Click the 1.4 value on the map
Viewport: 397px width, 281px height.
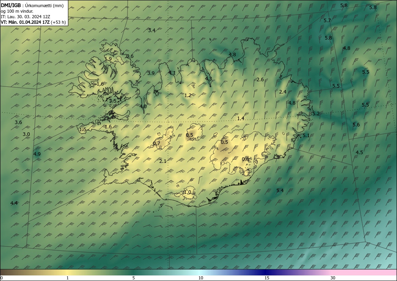(241, 118)
